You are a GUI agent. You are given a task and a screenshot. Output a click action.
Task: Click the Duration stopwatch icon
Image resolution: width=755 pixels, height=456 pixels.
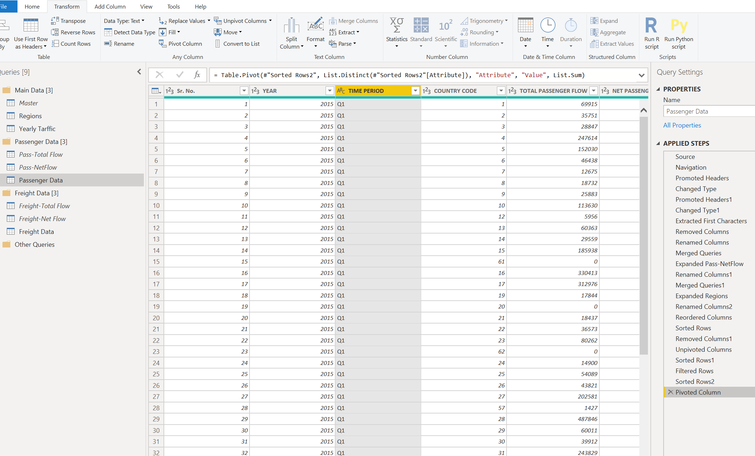point(571,25)
